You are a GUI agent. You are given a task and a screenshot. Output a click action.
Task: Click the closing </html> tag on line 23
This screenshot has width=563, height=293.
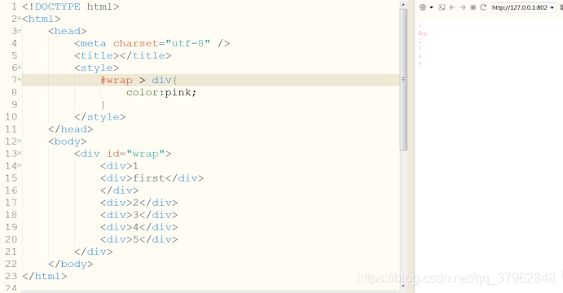coord(45,276)
